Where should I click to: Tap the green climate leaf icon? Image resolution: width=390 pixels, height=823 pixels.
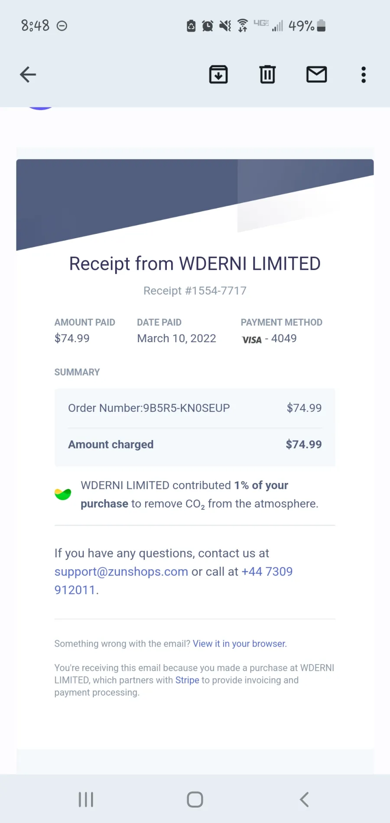click(63, 494)
